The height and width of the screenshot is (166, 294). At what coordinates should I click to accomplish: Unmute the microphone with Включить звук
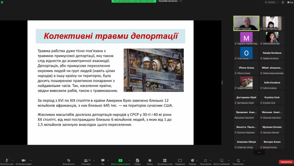click(7, 161)
